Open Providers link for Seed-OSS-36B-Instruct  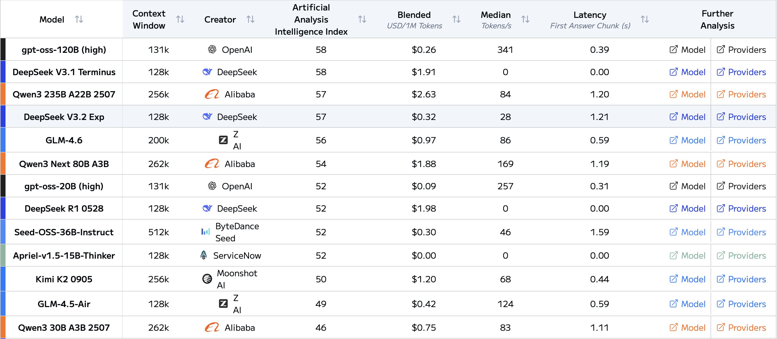(x=741, y=232)
